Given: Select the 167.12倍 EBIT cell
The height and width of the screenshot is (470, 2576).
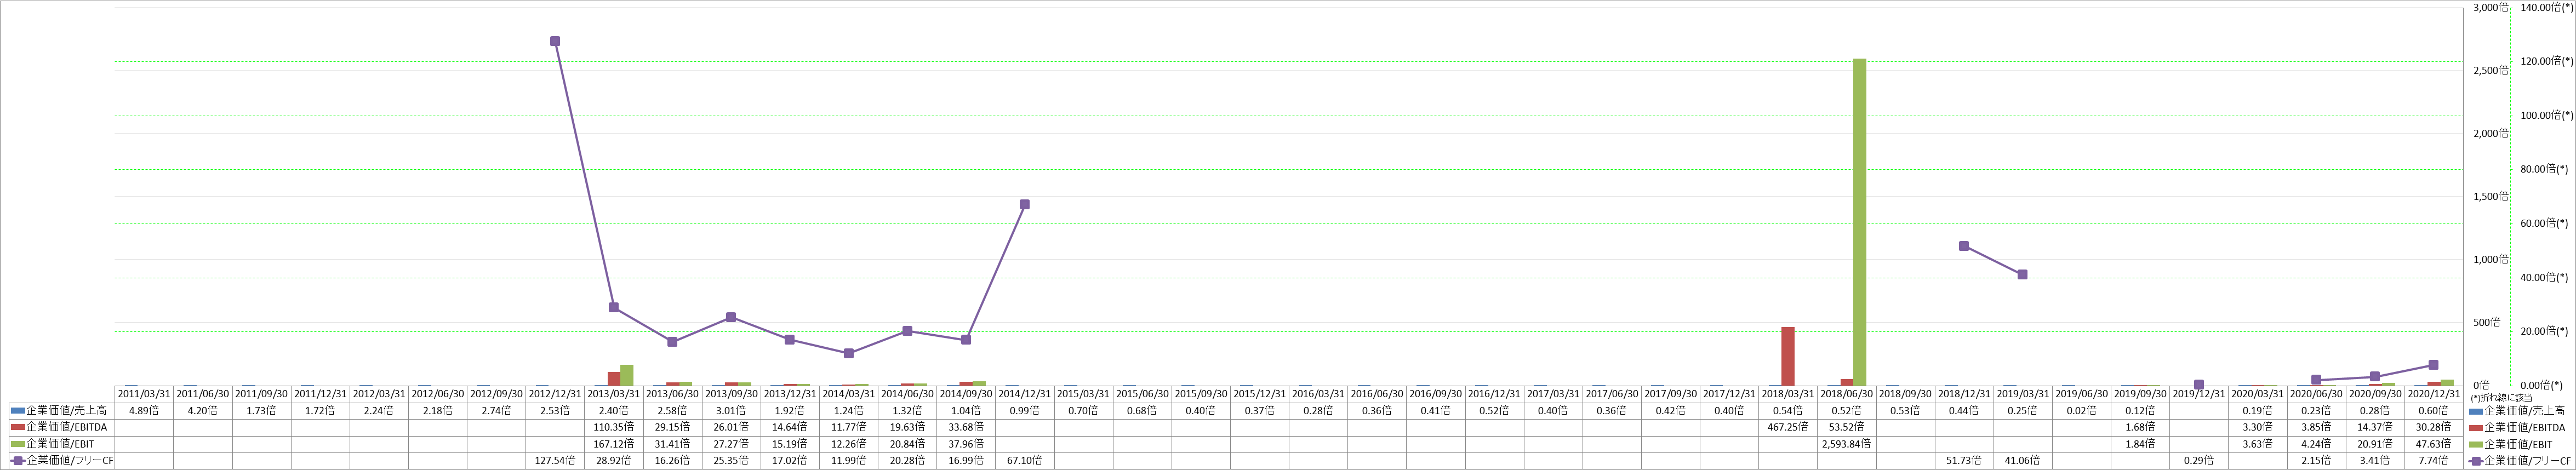Looking at the screenshot, I should coord(614,444).
